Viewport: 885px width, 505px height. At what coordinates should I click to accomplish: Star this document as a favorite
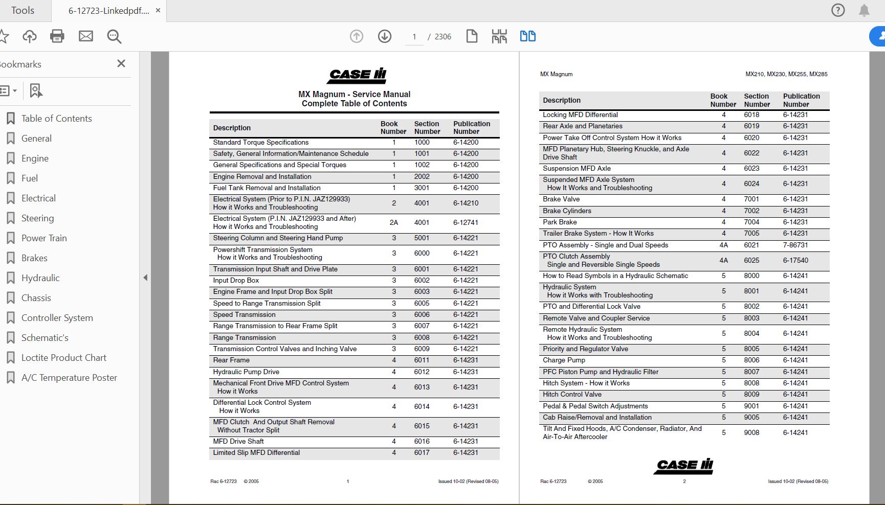(5, 36)
